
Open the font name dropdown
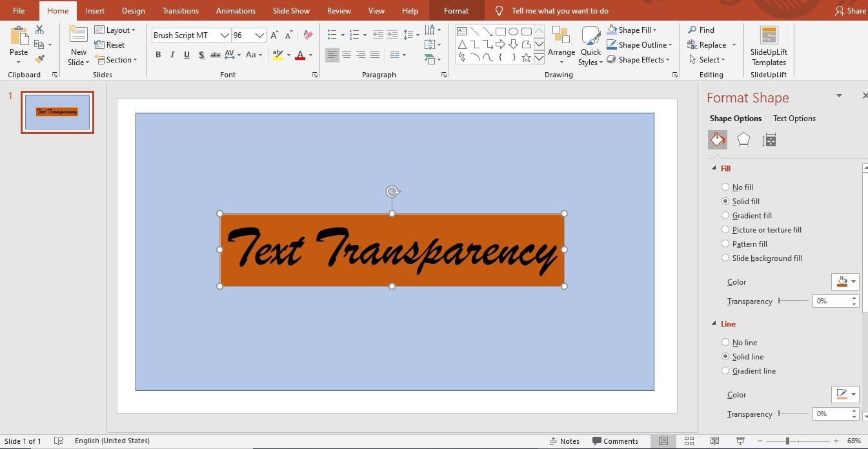point(225,35)
